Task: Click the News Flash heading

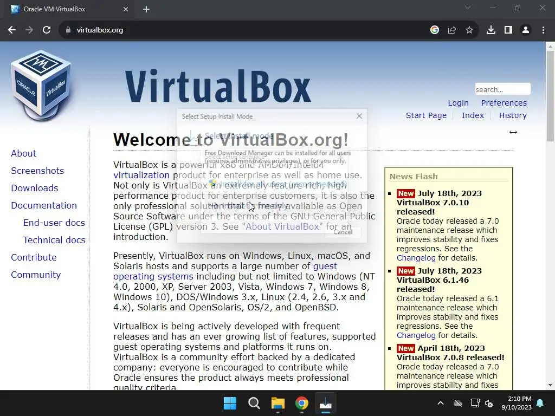Action: click(x=414, y=177)
